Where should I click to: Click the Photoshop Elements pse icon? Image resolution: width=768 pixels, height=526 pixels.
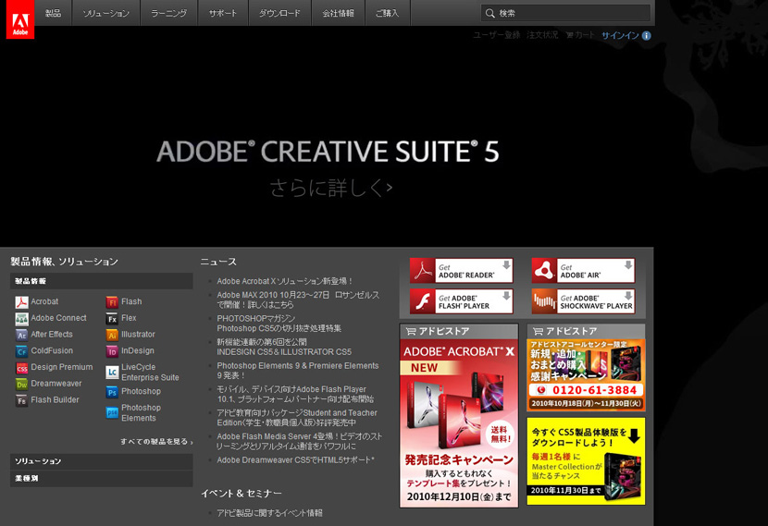(112, 413)
